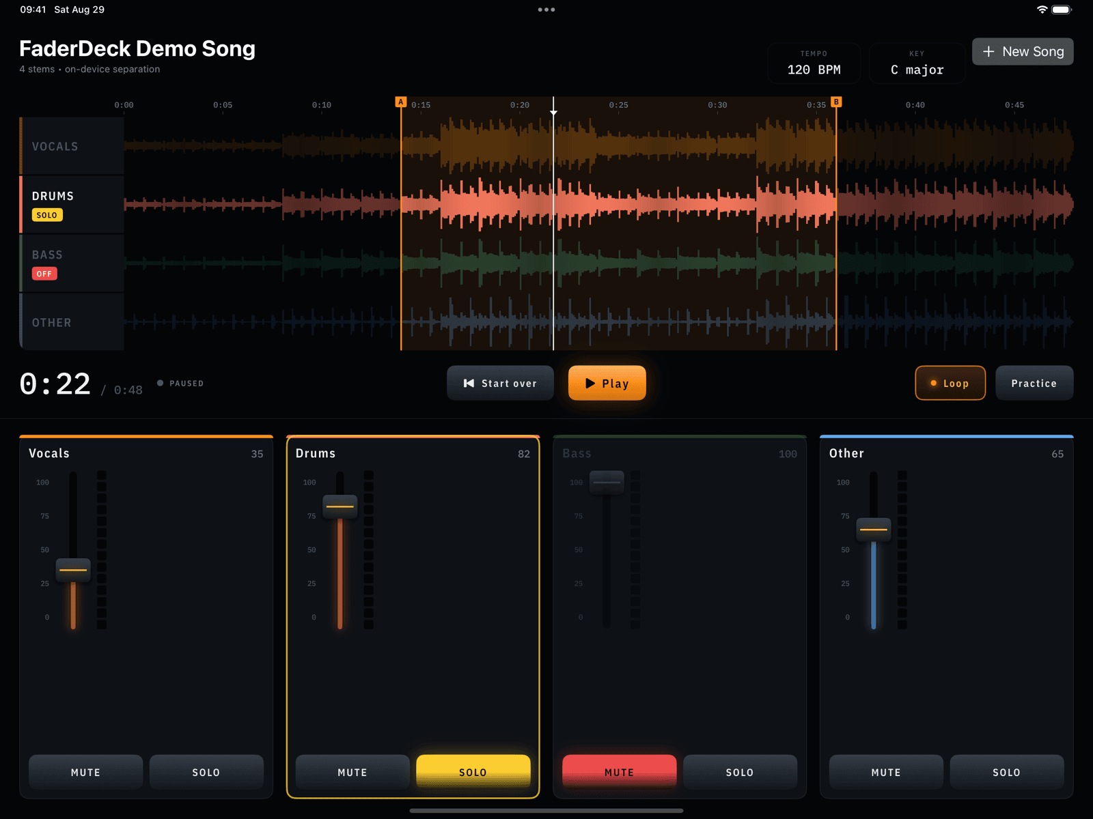Image resolution: width=1093 pixels, height=819 pixels.
Task: Select the VOCALS track label
Action: click(72, 146)
